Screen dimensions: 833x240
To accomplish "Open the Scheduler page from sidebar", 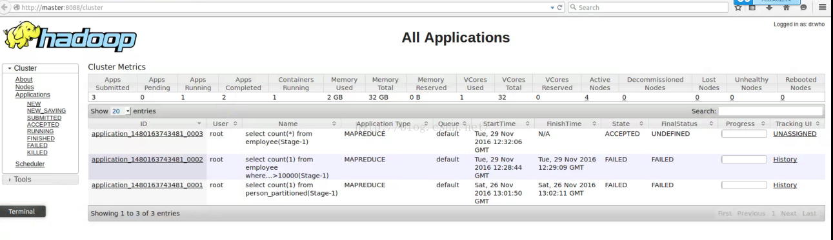I will 30,164.
